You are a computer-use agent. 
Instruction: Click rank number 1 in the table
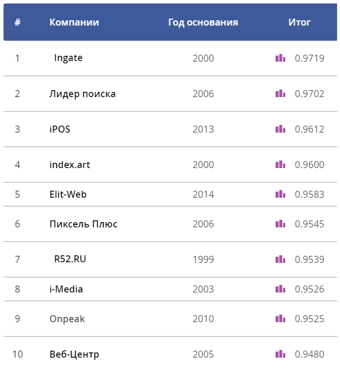click(17, 58)
